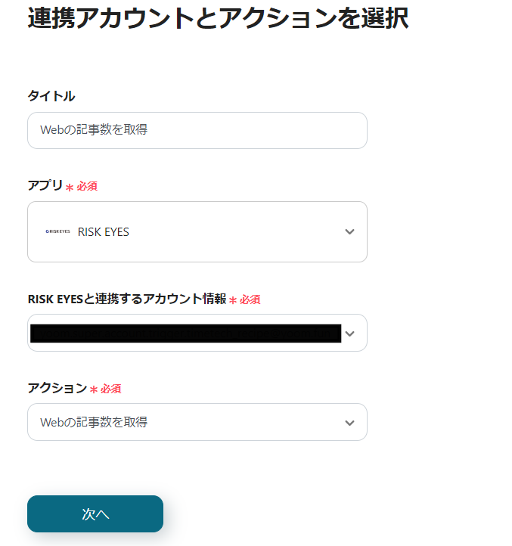Click the アプリ field label
The height and width of the screenshot is (546, 512).
tap(45, 185)
